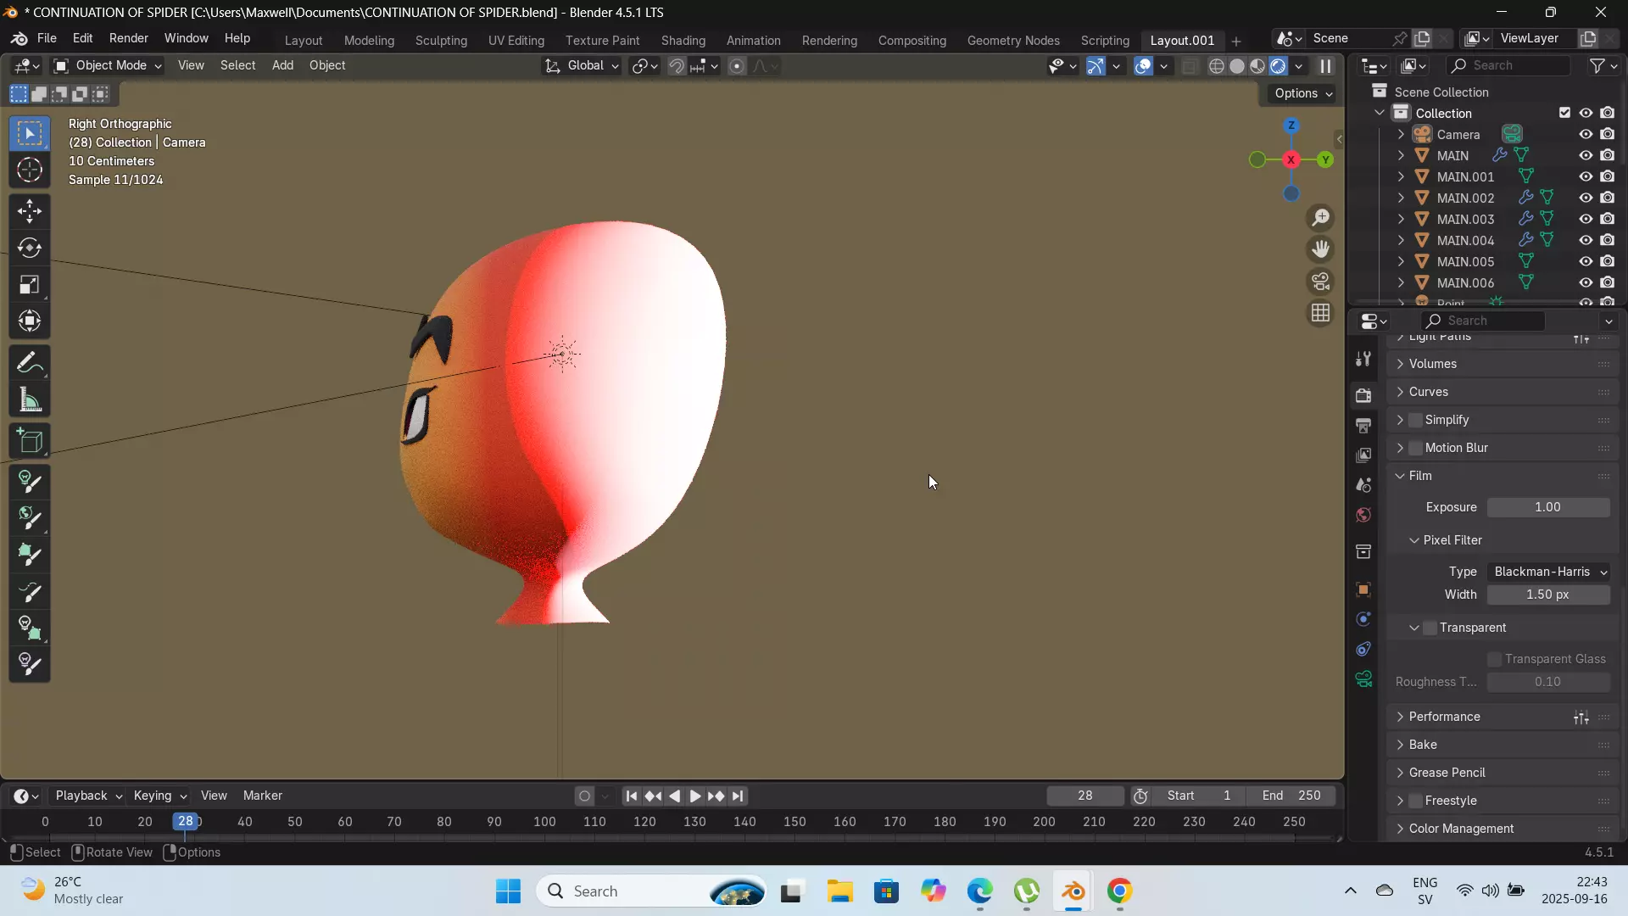Hide the MAIN.003 object in viewport

1585,219
